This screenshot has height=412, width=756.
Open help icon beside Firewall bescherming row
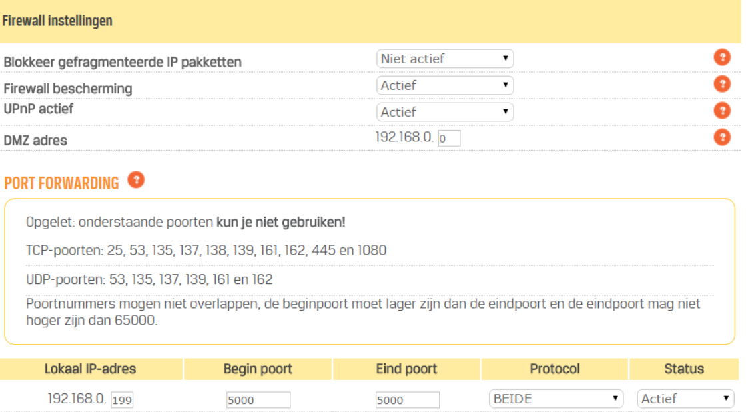tap(721, 85)
